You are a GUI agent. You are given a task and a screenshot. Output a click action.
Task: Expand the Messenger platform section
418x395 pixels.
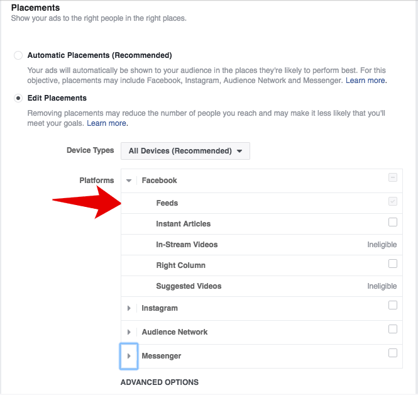point(129,356)
